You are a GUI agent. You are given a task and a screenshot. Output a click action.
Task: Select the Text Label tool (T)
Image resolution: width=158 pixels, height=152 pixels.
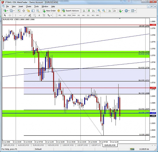point(44,15)
